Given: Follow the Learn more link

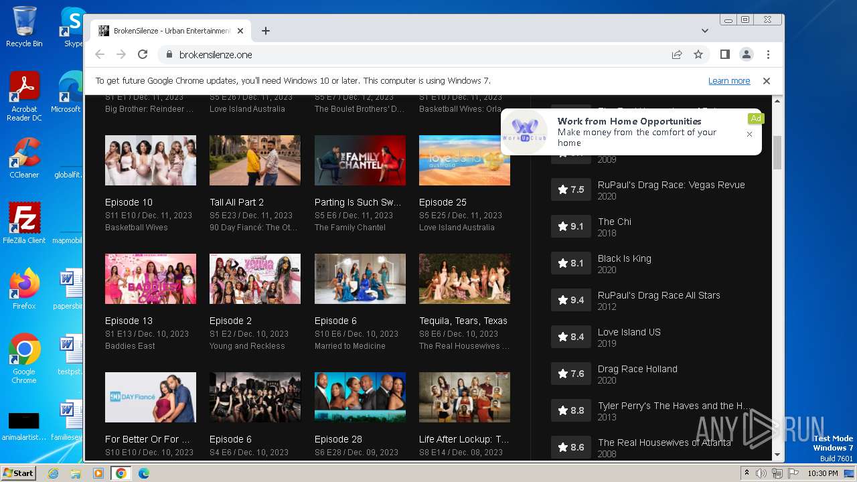Looking at the screenshot, I should pyautogui.click(x=729, y=80).
